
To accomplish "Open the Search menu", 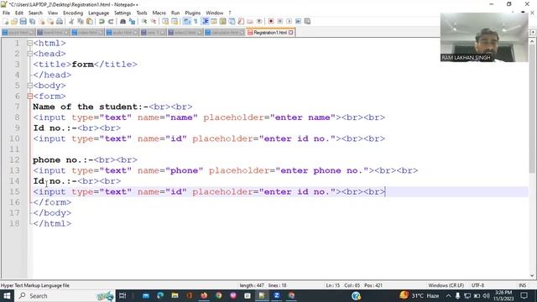I will click(35, 13).
